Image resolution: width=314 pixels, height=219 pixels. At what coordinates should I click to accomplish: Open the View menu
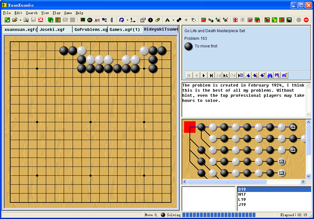[x=45, y=13]
